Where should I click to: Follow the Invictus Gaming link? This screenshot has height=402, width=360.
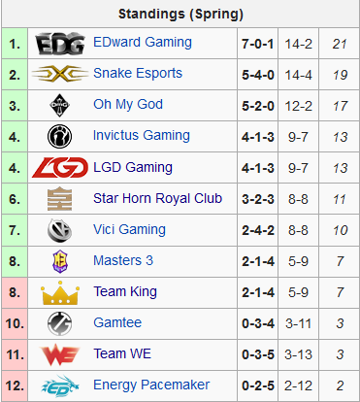(142, 136)
